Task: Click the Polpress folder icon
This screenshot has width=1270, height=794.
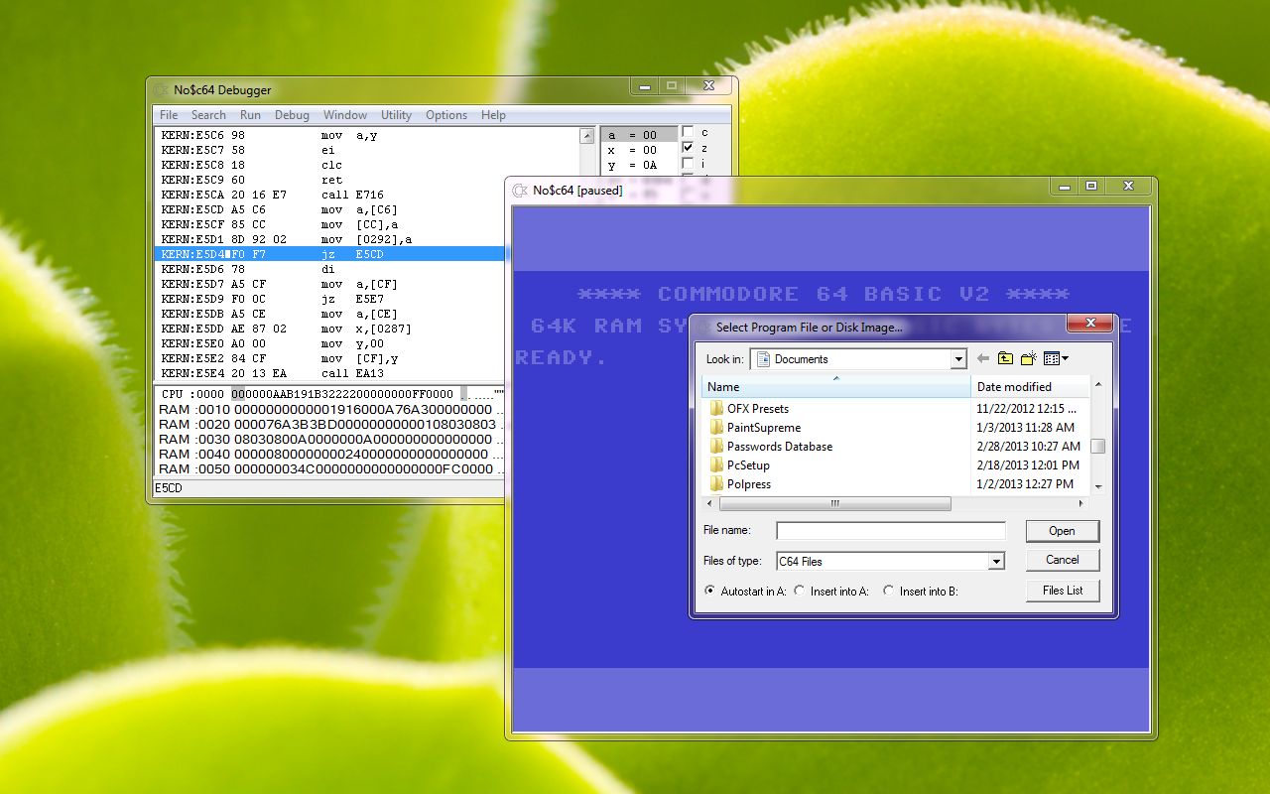Action: (716, 483)
